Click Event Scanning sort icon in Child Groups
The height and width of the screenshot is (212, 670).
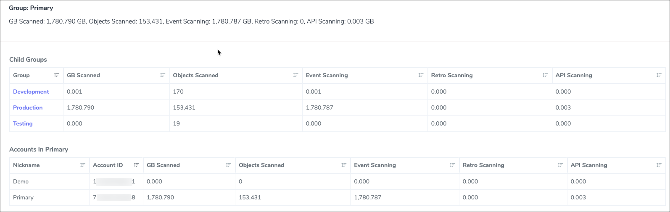(421, 75)
